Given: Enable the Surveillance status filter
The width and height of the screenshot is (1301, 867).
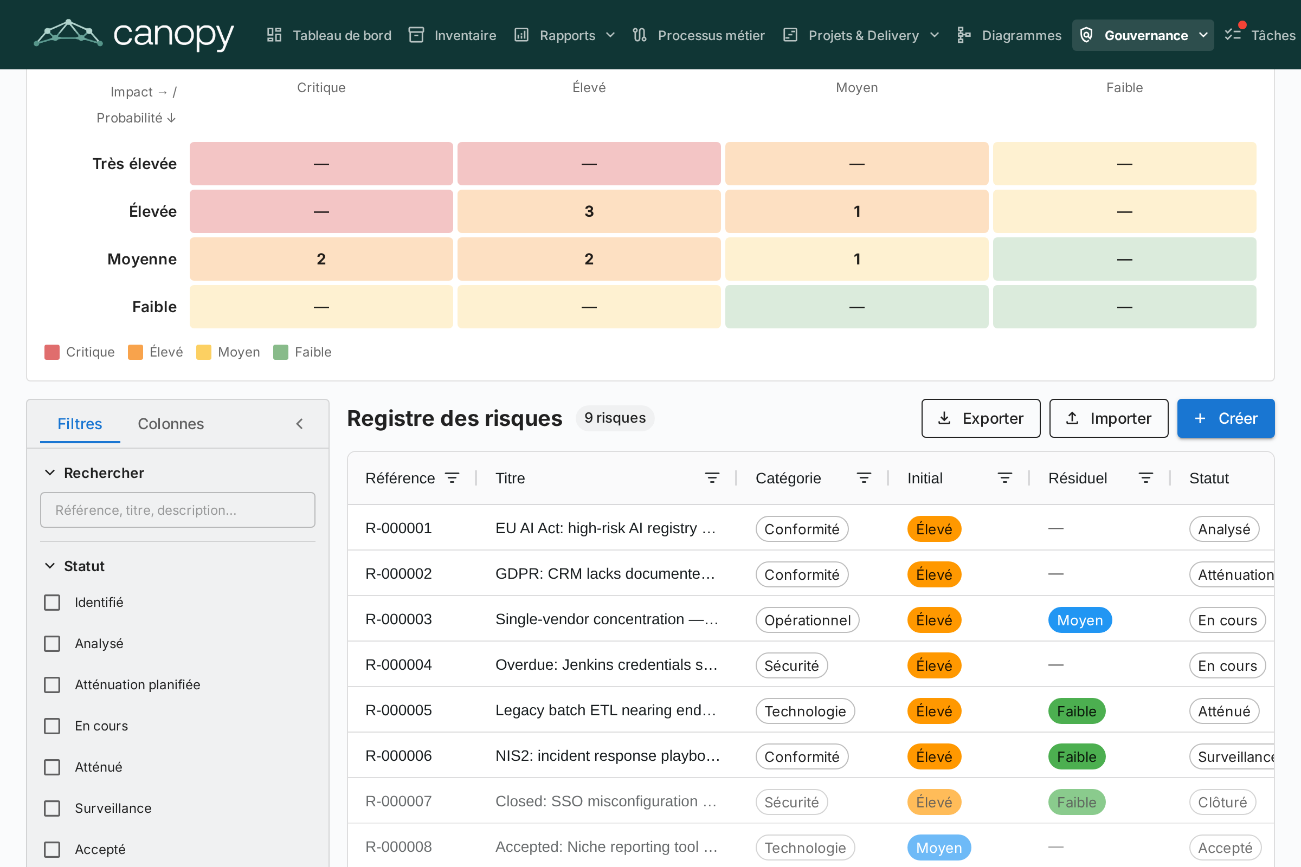Looking at the screenshot, I should 52,808.
